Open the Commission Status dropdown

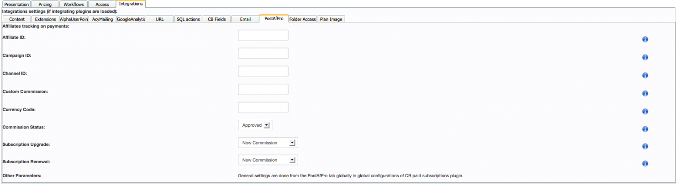click(255, 125)
